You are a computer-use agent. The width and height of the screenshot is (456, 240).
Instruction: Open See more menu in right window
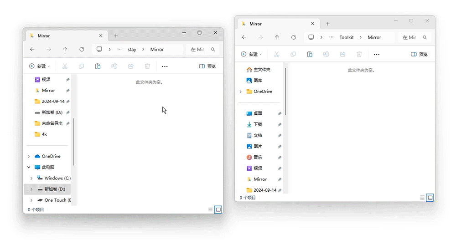[377, 54]
